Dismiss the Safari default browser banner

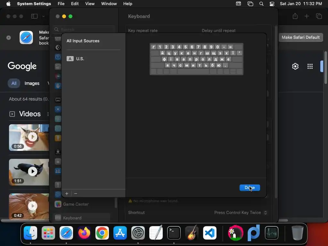pos(9,38)
